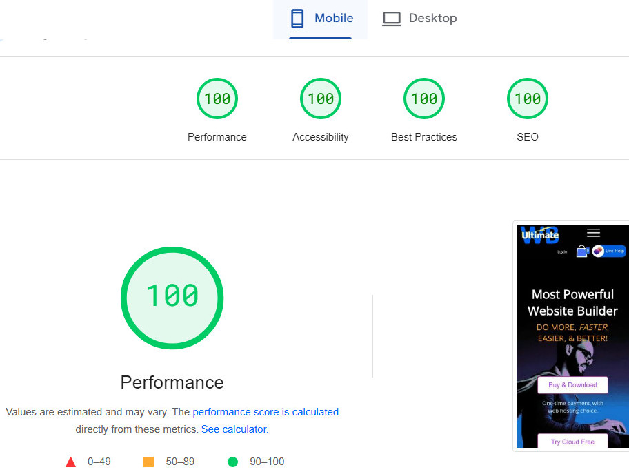Click the monitor icon on the Desktop tab
The height and width of the screenshot is (474, 629).
click(392, 19)
